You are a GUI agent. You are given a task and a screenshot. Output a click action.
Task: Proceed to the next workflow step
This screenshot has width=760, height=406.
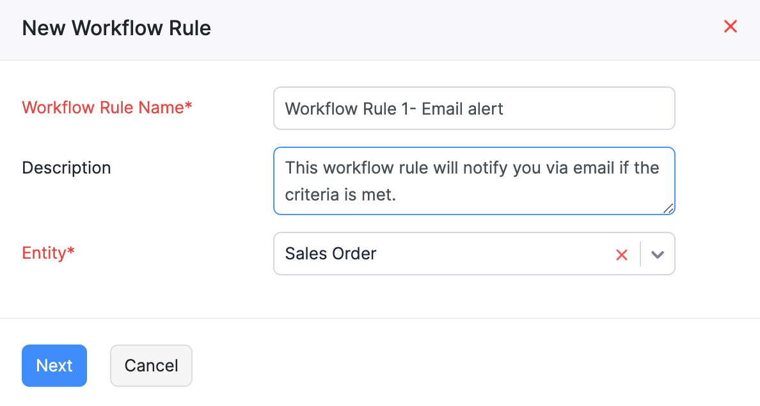54,365
